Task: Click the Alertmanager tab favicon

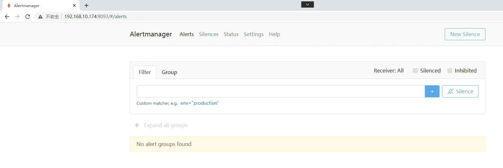Action: 9,5
